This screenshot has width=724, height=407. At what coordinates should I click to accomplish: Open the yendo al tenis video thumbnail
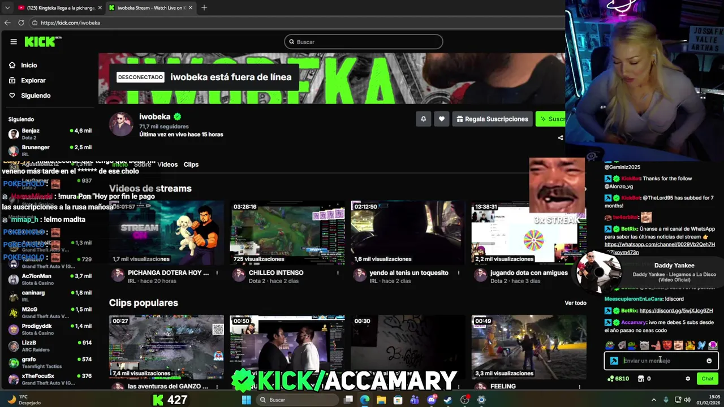pos(408,233)
